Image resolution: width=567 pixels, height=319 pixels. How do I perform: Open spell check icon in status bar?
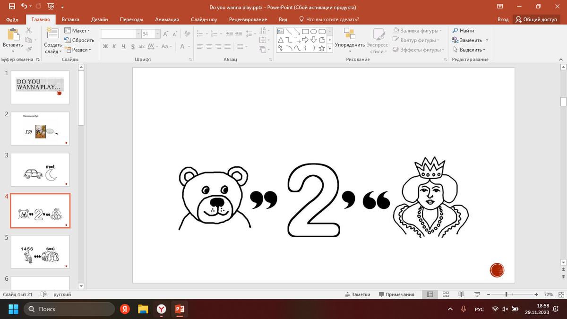(x=44, y=294)
